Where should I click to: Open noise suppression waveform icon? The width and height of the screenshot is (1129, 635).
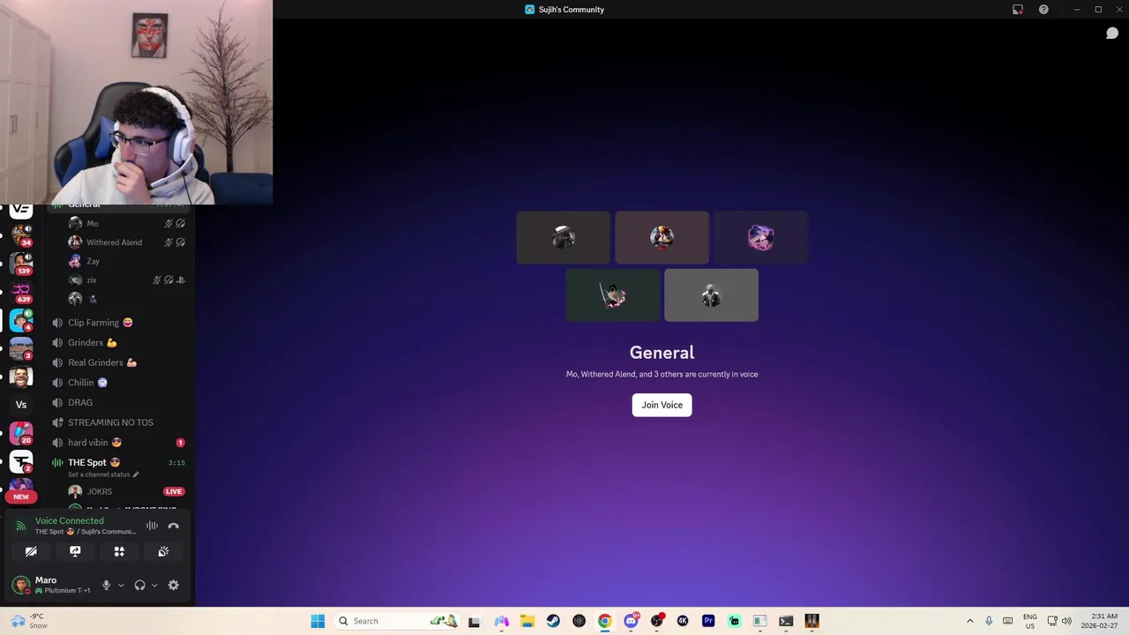[x=152, y=527]
